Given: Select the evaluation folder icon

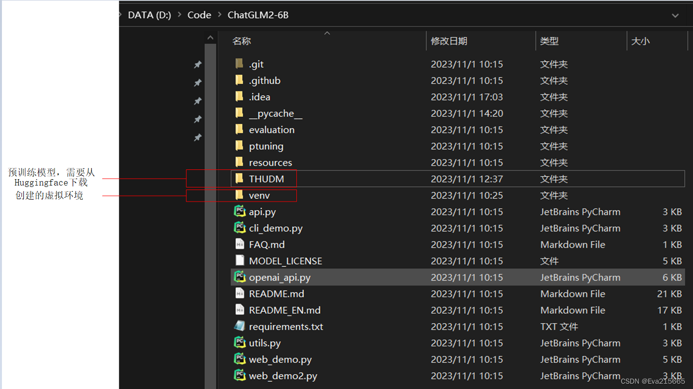Looking at the screenshot, I should click(x=239, y=130).
